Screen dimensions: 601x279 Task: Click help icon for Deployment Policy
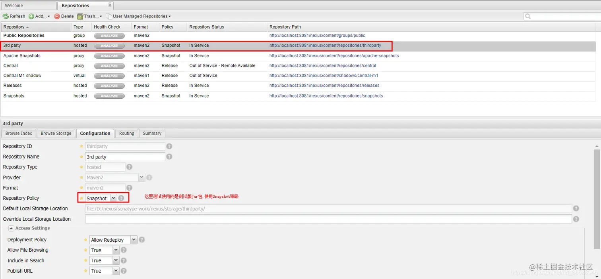pyautogui.click(x=142, y=240)
